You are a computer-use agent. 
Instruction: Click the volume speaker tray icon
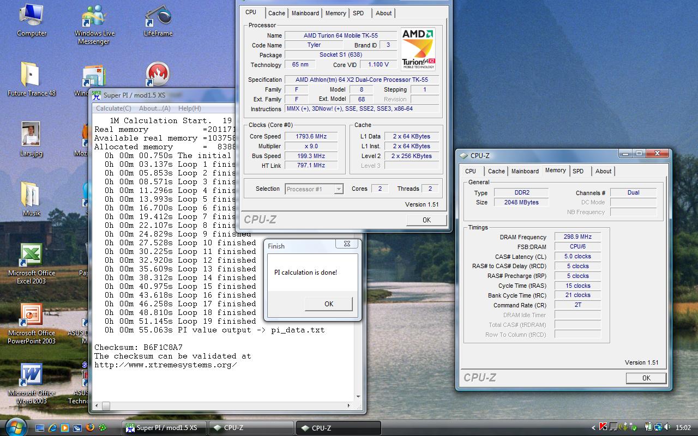(667, 427)
